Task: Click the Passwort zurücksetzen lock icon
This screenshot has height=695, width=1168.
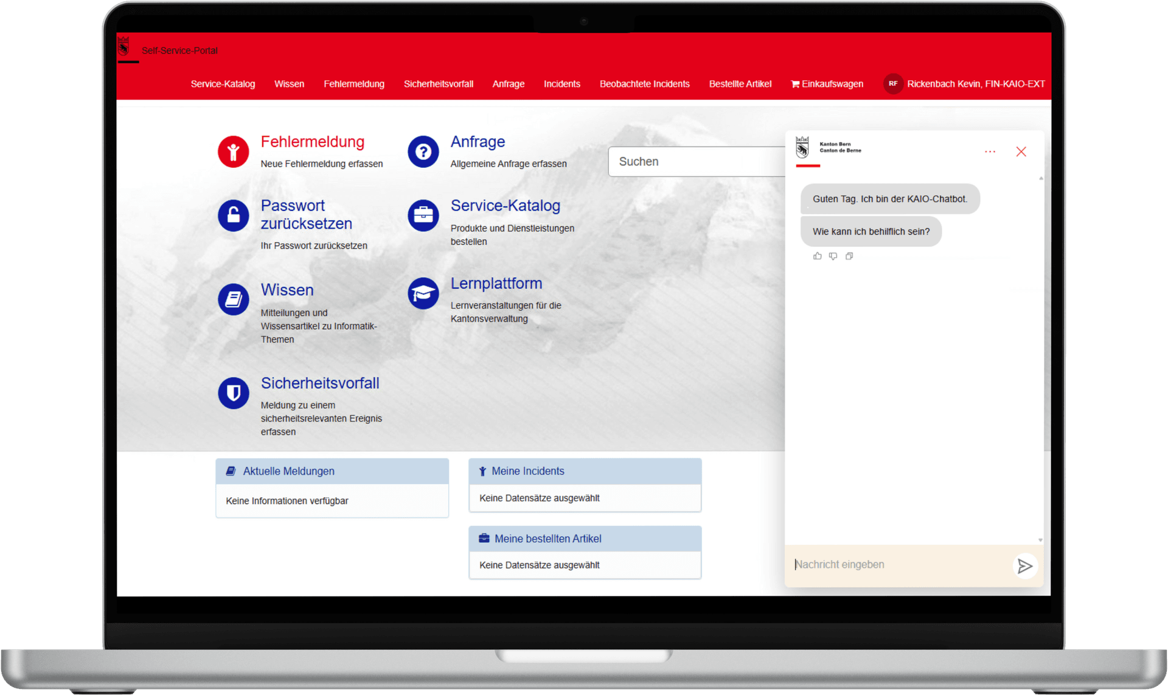Action: [233, 215]
